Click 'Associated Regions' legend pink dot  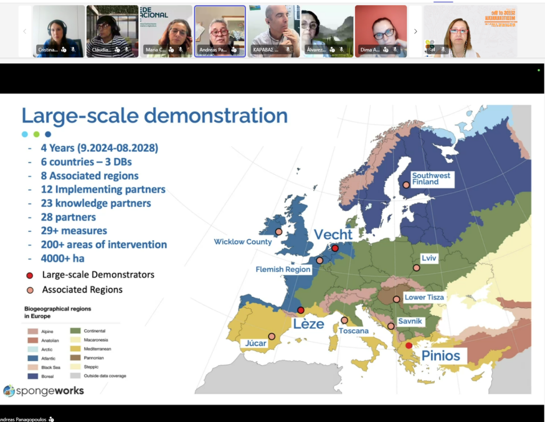pos(30,291)
